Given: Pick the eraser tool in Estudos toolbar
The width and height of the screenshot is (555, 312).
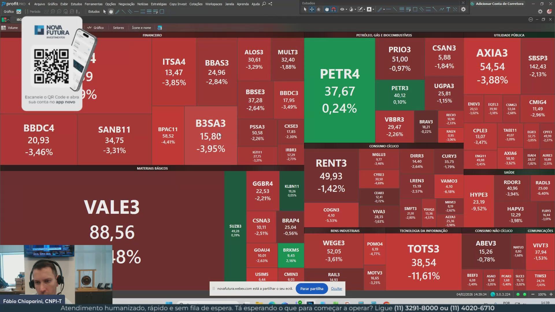Looking at the screenshot, I should pyautogui.click(x=319, y=9).
